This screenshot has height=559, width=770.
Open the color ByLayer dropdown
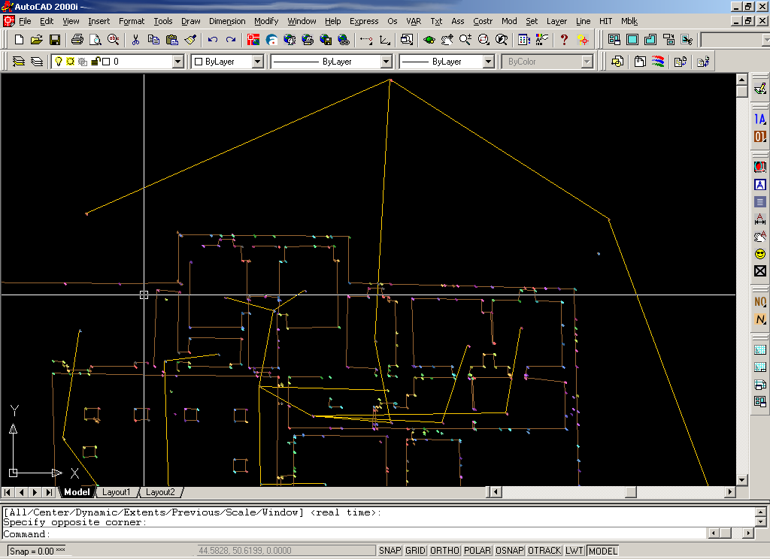[257, 62]
